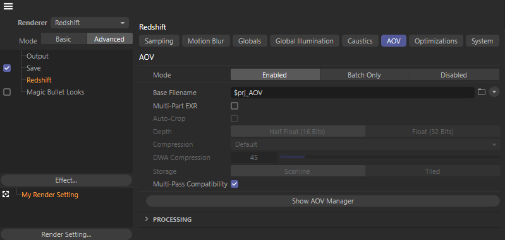Screen dimensions: 505x240
Task: Click the folder icon beside Base Filename
Action: [481, 93]
